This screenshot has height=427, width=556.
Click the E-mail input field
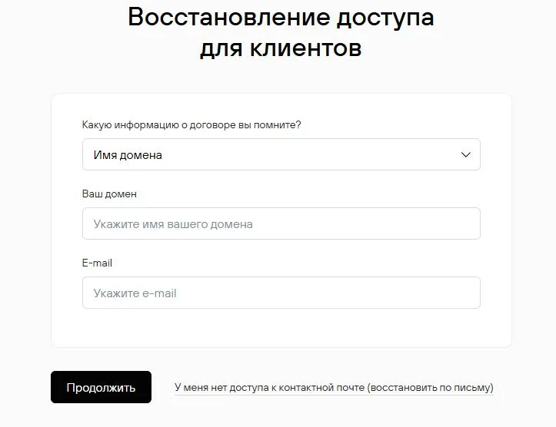[x=281, y=293]
